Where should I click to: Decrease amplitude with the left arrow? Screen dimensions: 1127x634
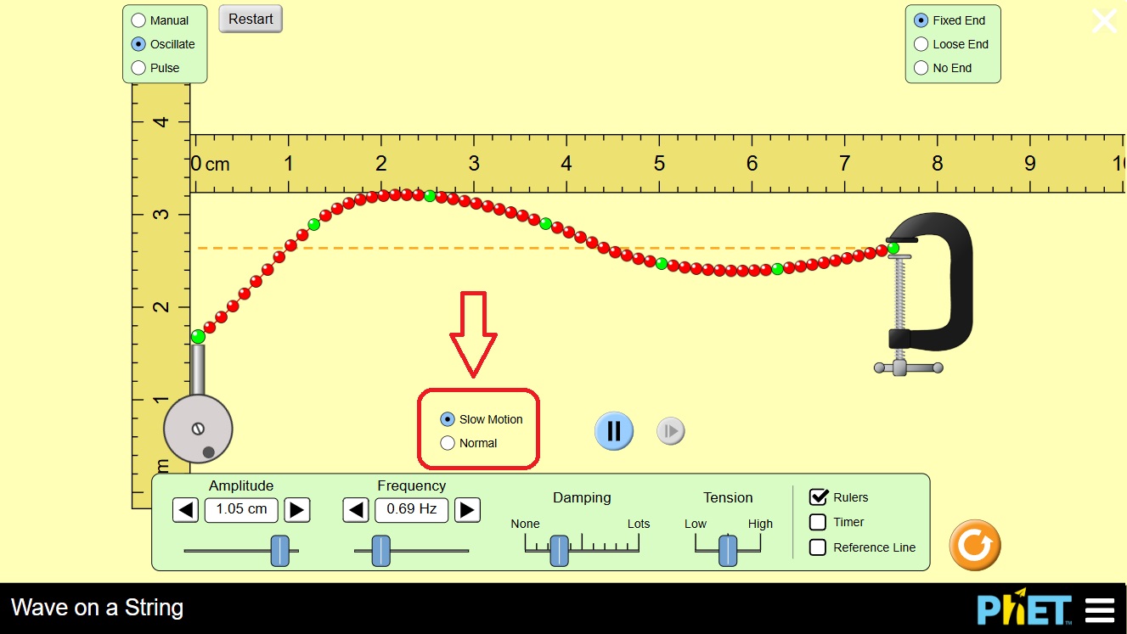[186, 510]
